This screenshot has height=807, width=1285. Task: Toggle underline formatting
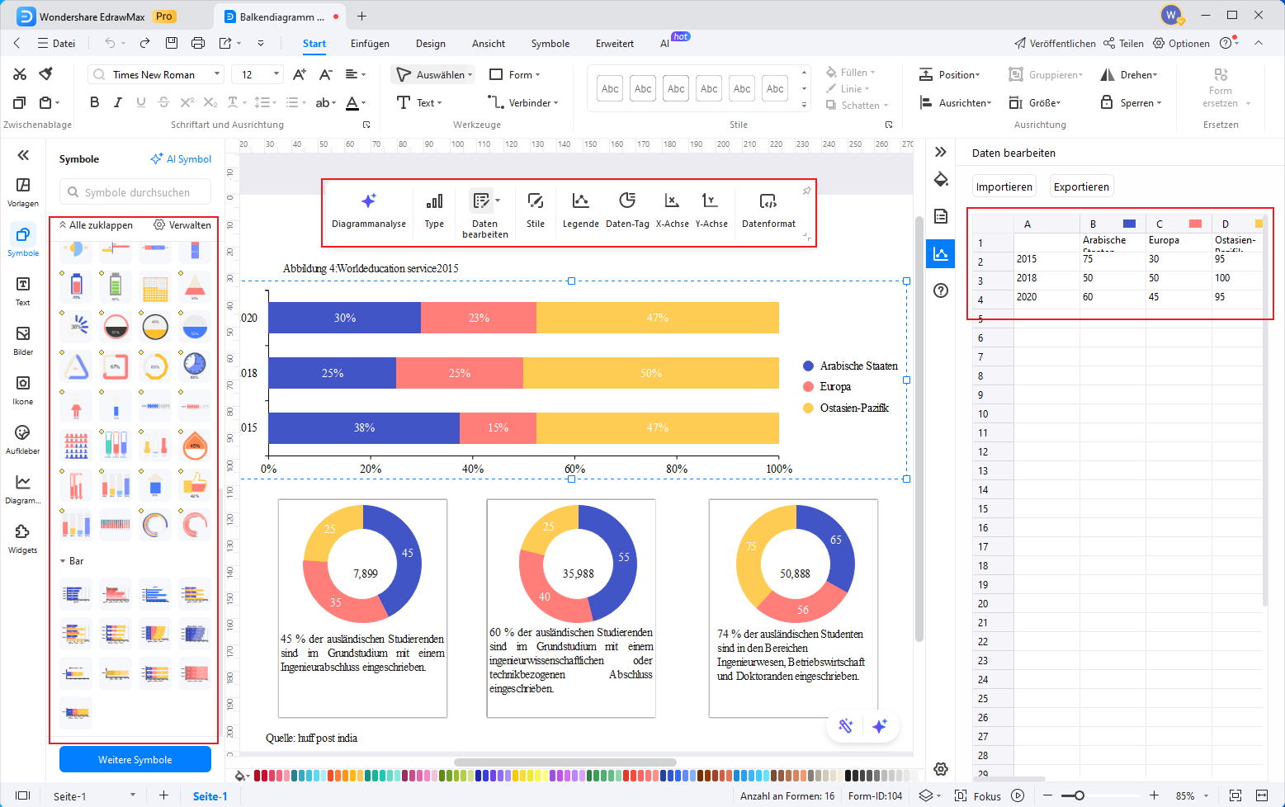(x=140, y=102)
